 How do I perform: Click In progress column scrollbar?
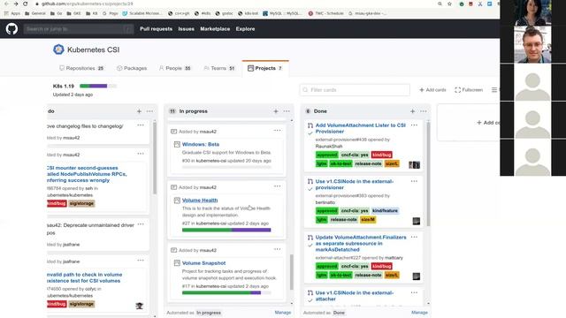click(292, 271)
